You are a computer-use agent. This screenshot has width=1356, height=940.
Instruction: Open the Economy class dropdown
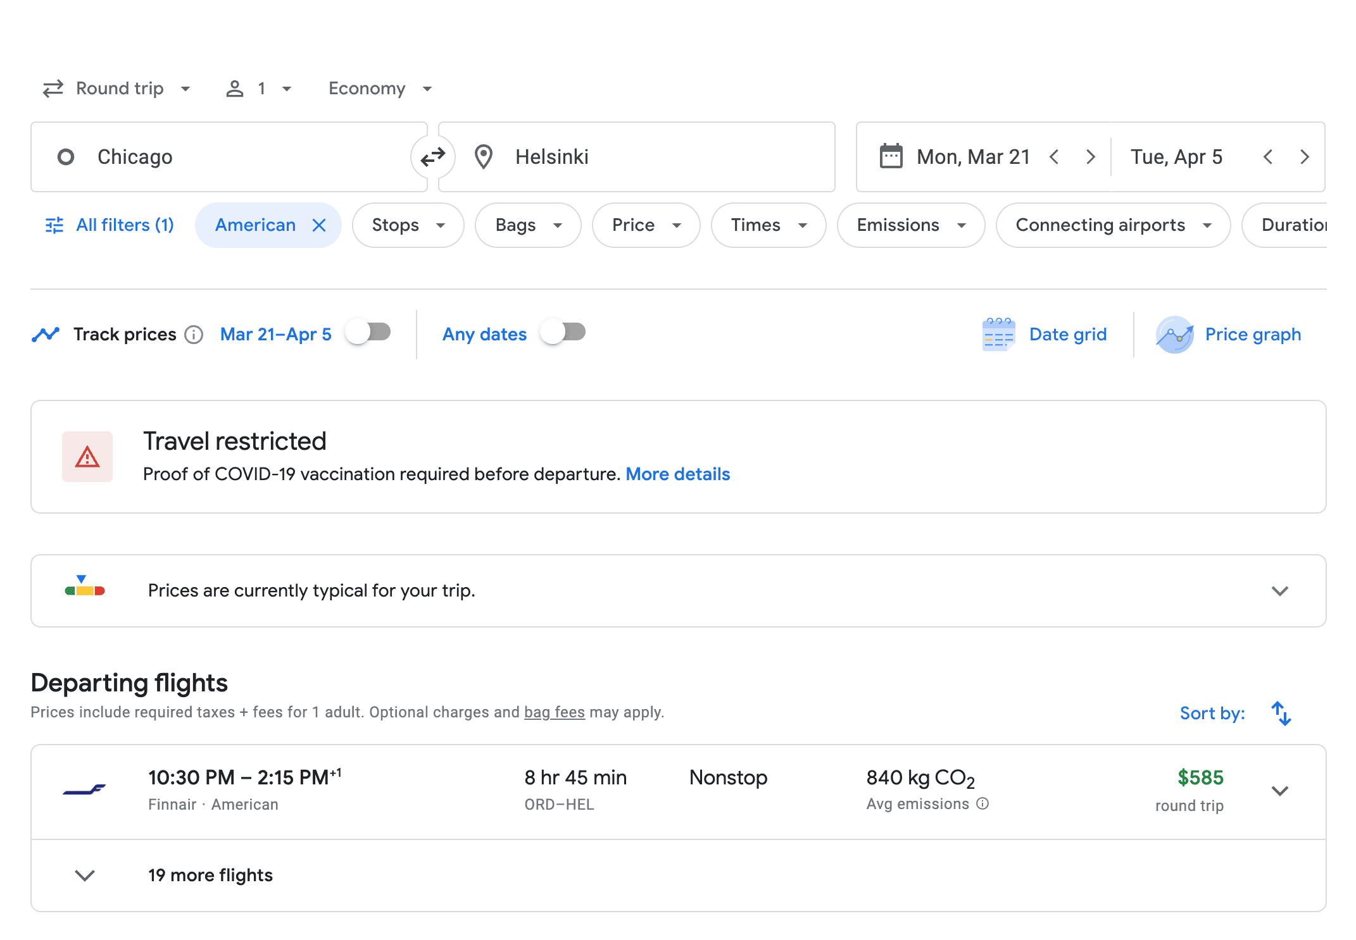pyautogui.click(x=380, y=89)
